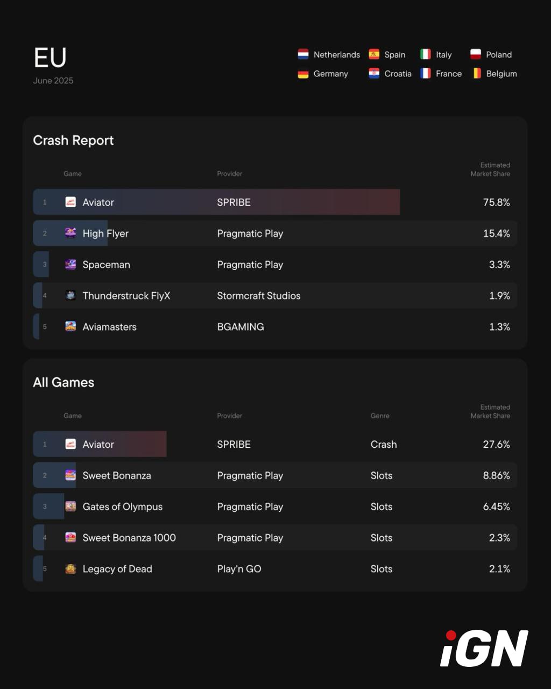The height and width of the screenshot is (689, 551).
Task: Click the Spaceman game icon
Action: [70, 264]
